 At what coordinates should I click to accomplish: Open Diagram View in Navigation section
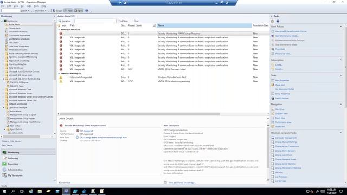281,114
